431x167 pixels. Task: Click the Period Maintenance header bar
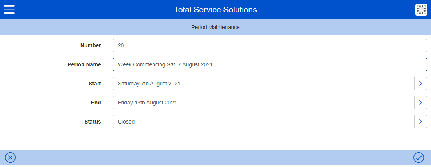point(215,28)
